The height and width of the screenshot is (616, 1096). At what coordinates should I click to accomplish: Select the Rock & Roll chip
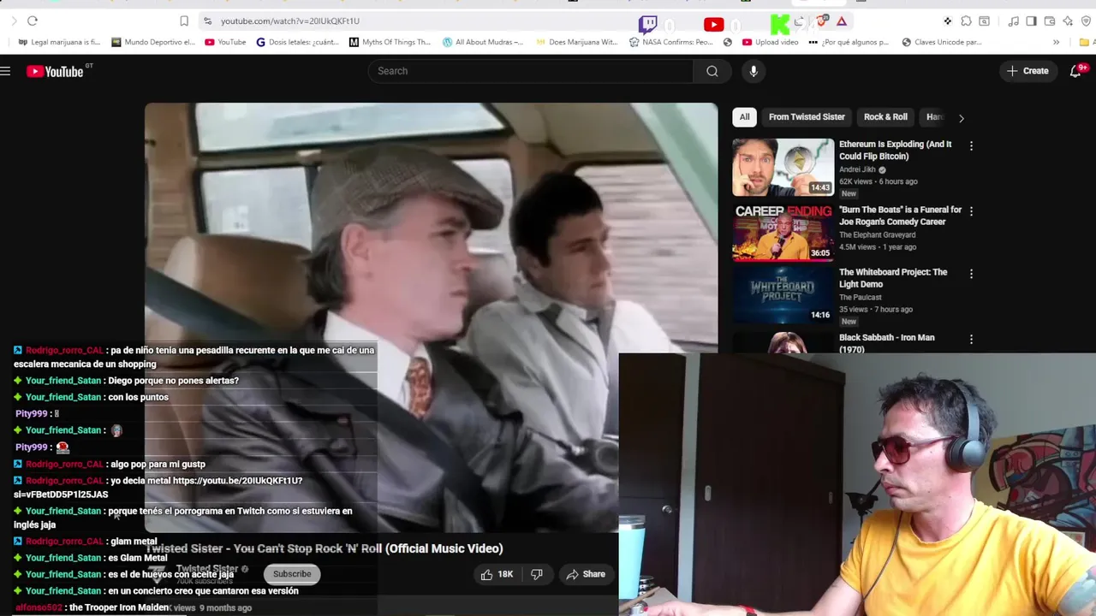click(885, 117)
